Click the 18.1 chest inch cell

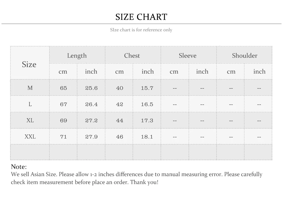point(147,137)
